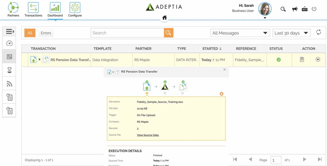The width and height of the screenshot is (327, 166).
Task: View log document icon in Action column
Action: click(x=302, y=60)
